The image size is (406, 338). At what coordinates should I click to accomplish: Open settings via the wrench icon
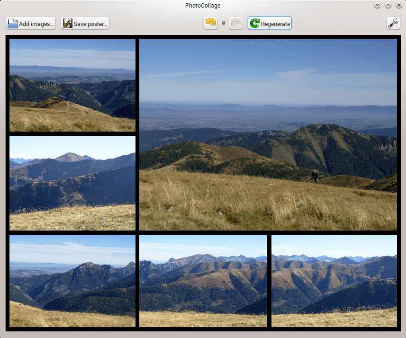pos(393,23)
